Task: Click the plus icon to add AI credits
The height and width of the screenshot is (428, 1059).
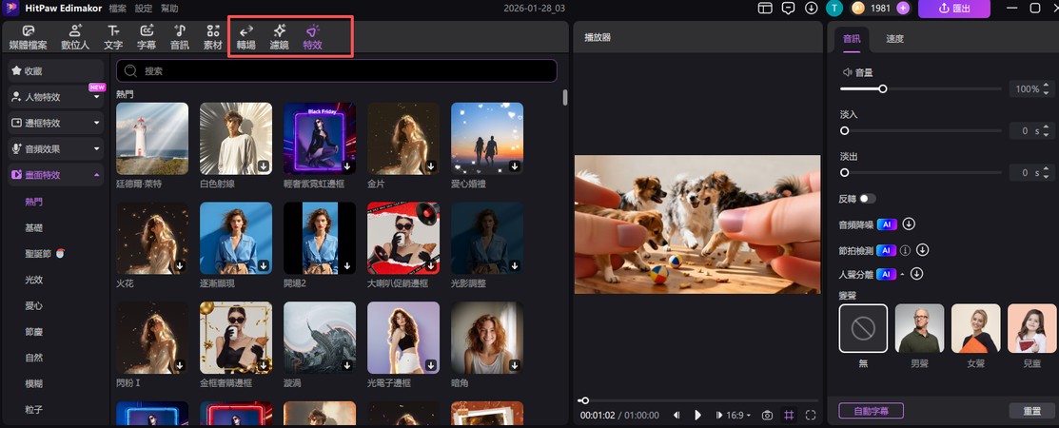Action: click(x=903, y=9)
